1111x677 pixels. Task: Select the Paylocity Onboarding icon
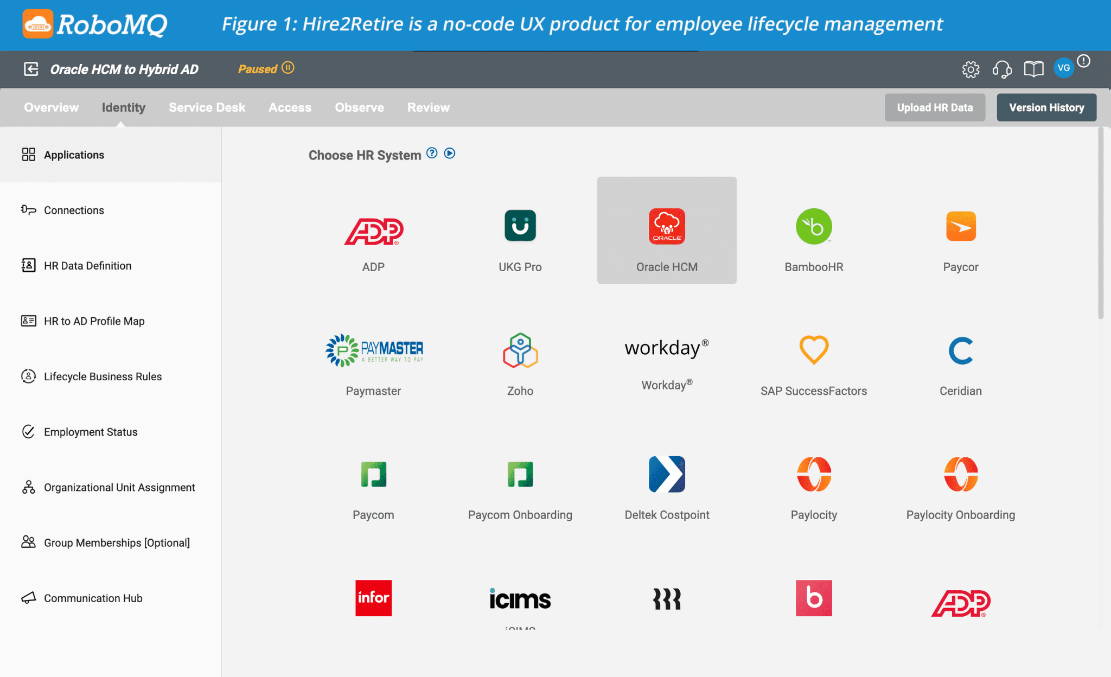pos(960,473)
